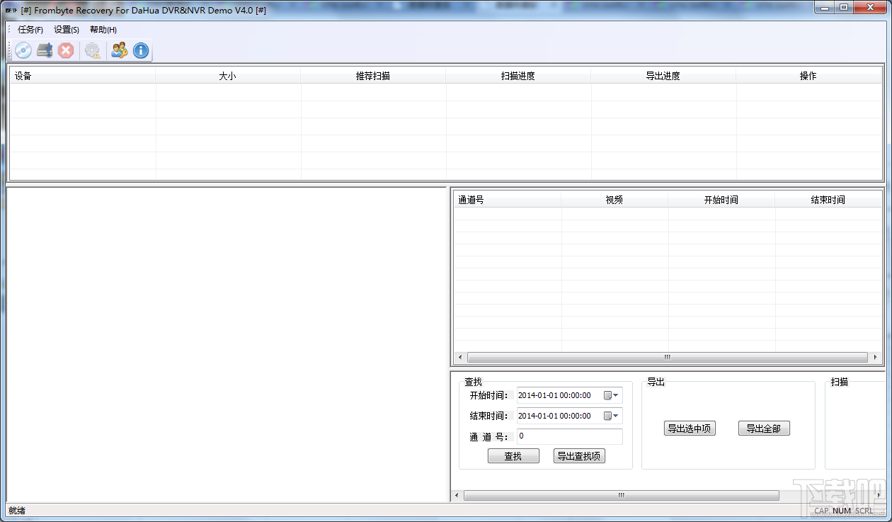The image size is (892, 522).
Task: Open the 任务(F) menu
Action: 30,30
